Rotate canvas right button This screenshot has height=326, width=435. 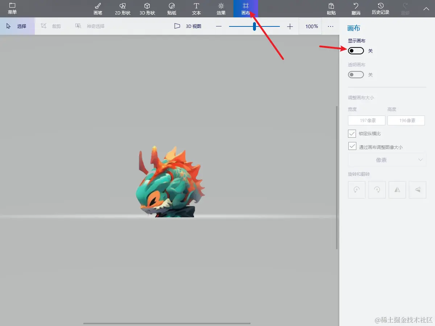(x=377, y=190)
